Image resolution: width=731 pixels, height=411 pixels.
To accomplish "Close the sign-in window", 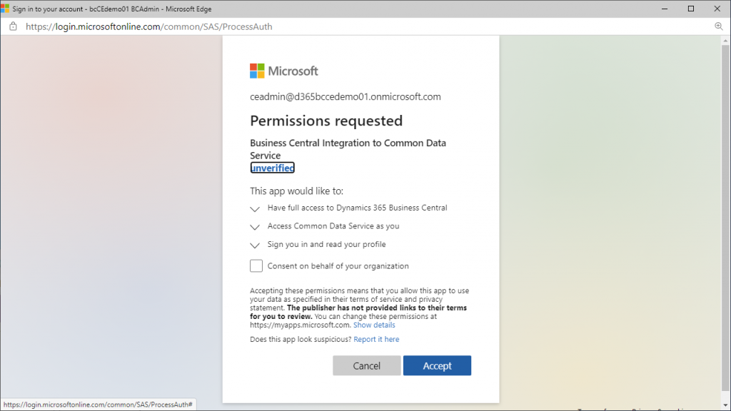I will coord(717,9).
